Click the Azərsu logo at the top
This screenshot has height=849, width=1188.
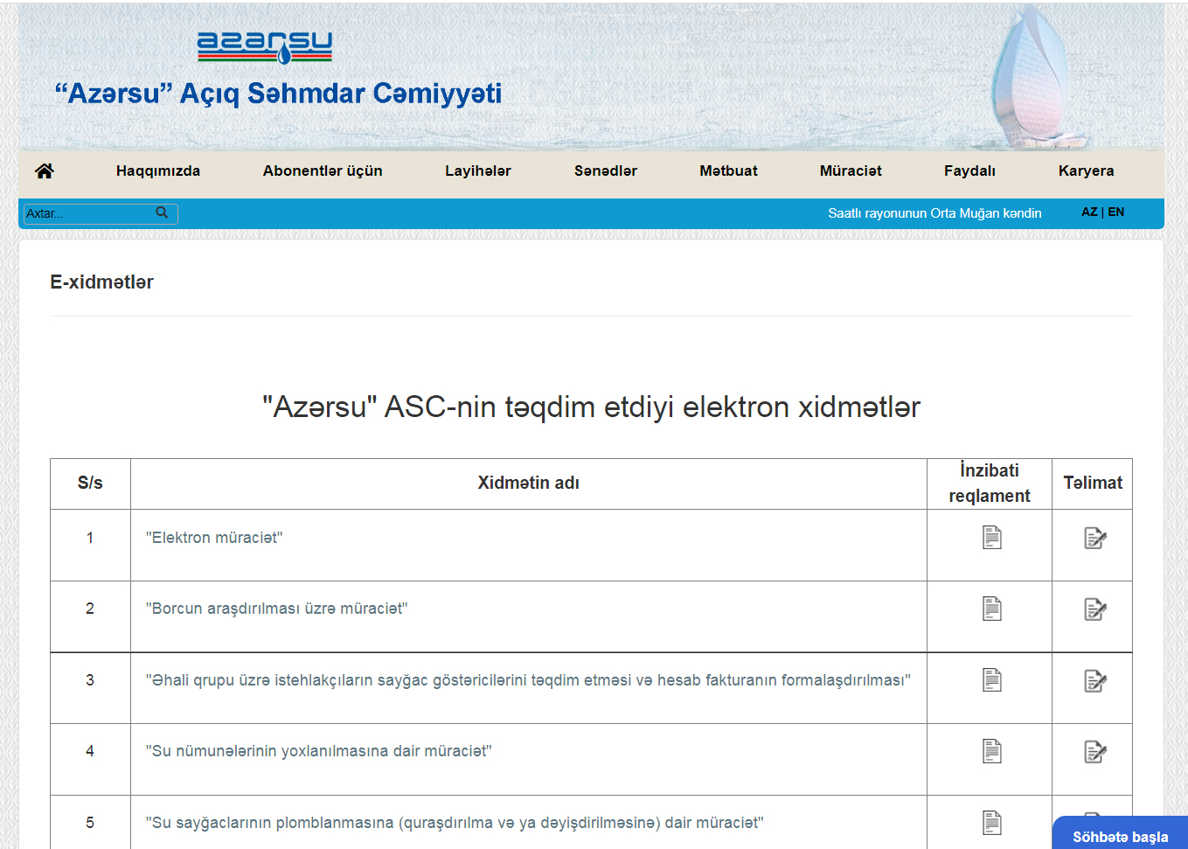click(x=264, y=48)
